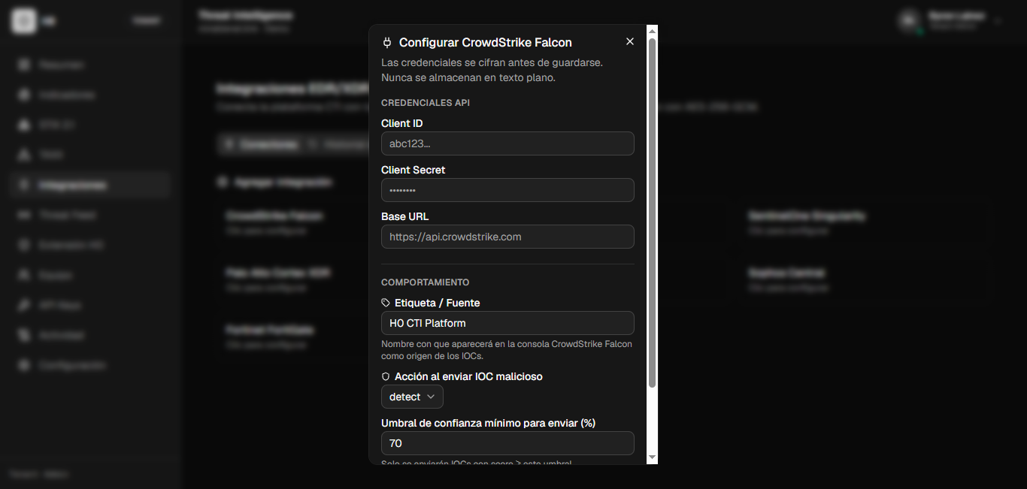This screenshot has width=1027, height=489.
Task: Open Configuración in the background sidebar
Action: tap(90, 365)
